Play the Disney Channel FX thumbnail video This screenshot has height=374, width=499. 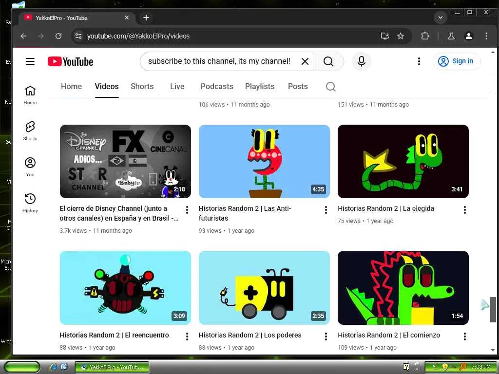click(x=125, y=161)
